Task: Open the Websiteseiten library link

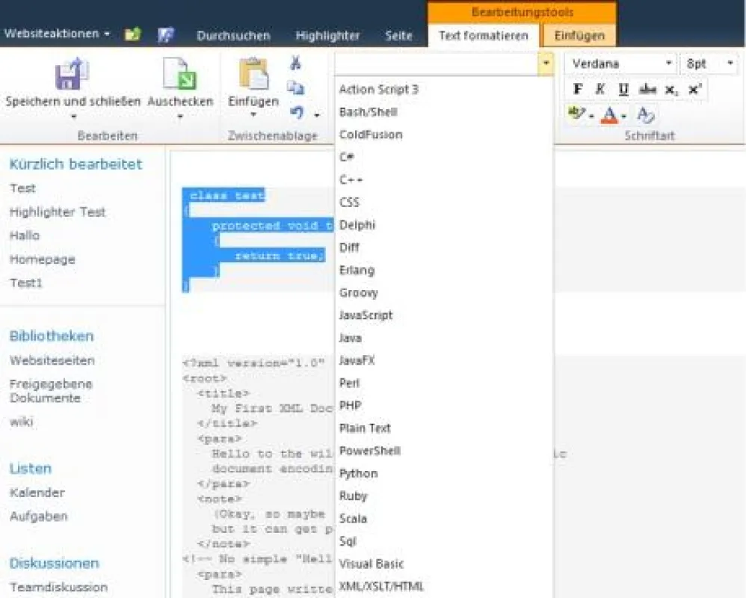Action: point(52,360)
